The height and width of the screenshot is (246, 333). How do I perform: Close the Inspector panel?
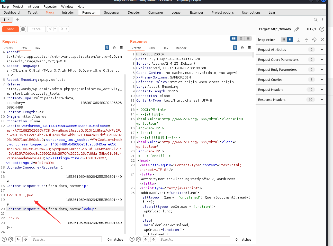click(322, 40)
